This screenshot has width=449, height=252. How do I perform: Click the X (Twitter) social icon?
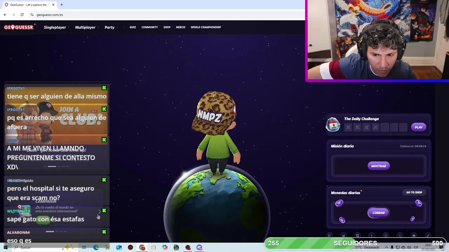click(400, 236)
